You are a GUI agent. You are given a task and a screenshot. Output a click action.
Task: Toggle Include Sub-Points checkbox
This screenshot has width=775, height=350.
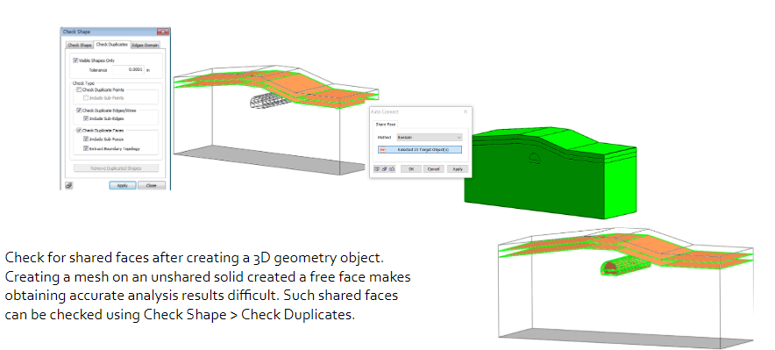86,98
